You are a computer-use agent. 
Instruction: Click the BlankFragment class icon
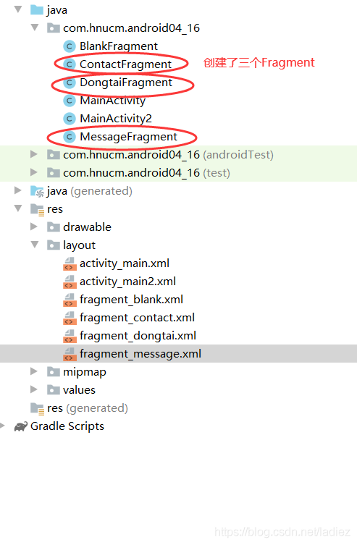coord(70,46)
